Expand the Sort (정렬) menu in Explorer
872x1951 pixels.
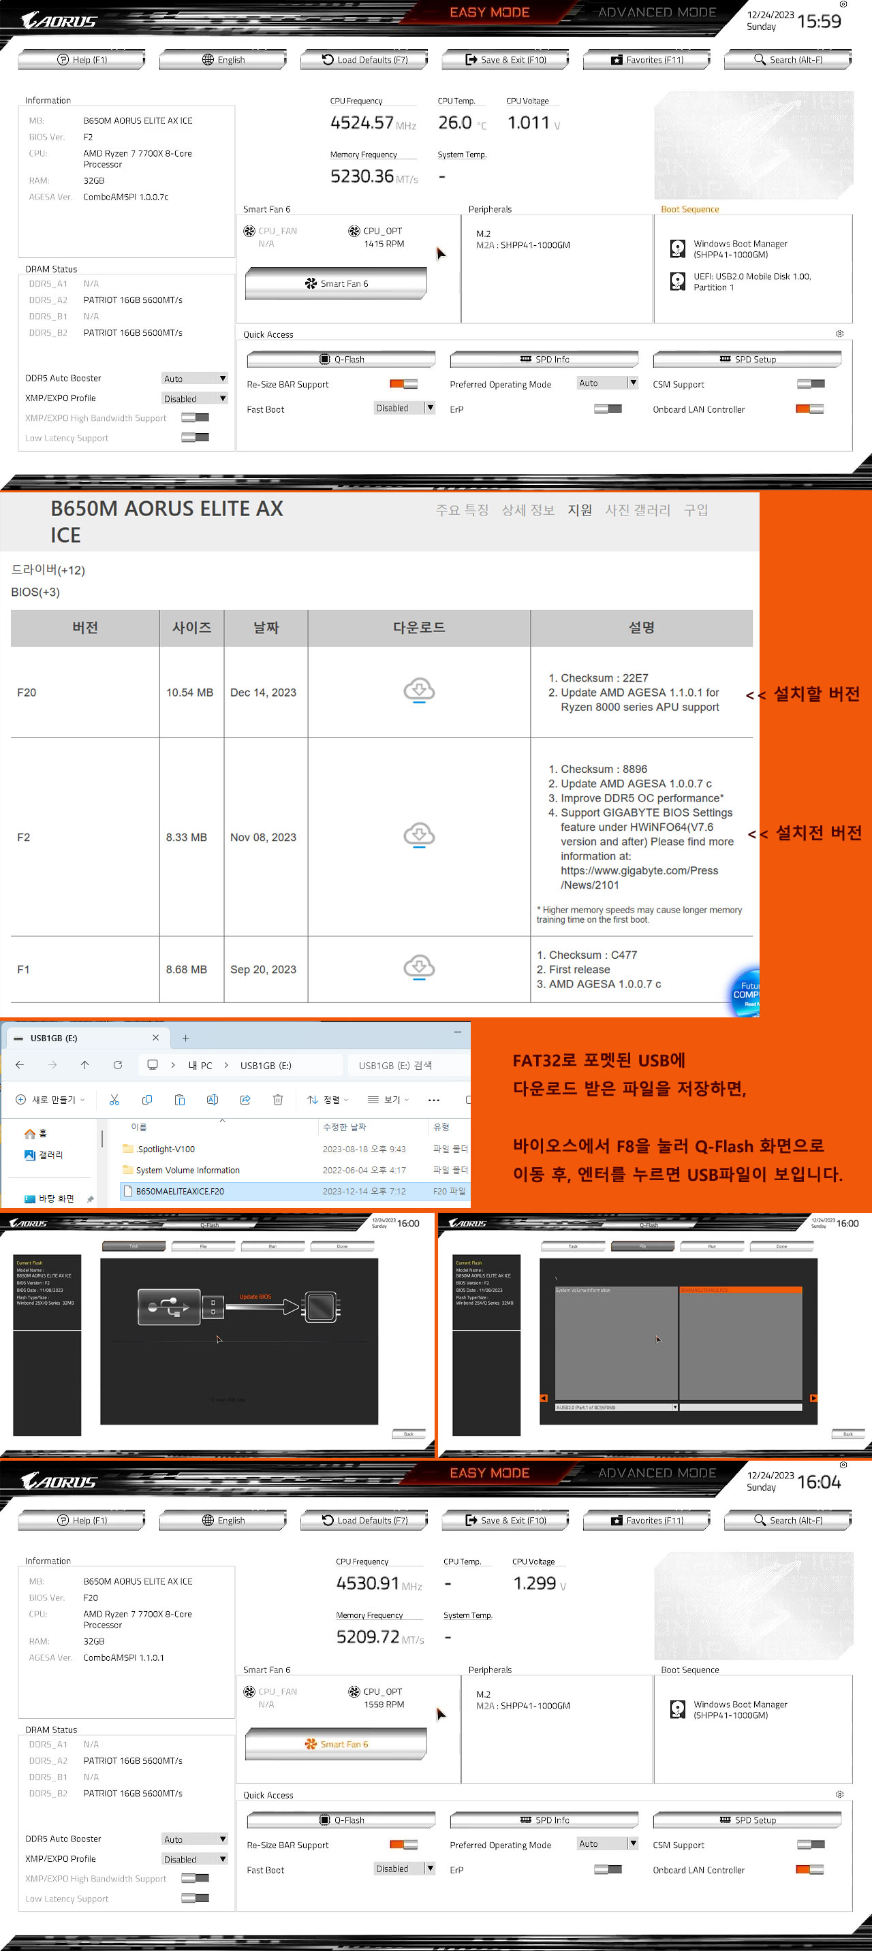point(327,1100)
